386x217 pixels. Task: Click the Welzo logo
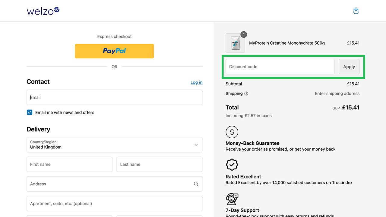(43, 11)
